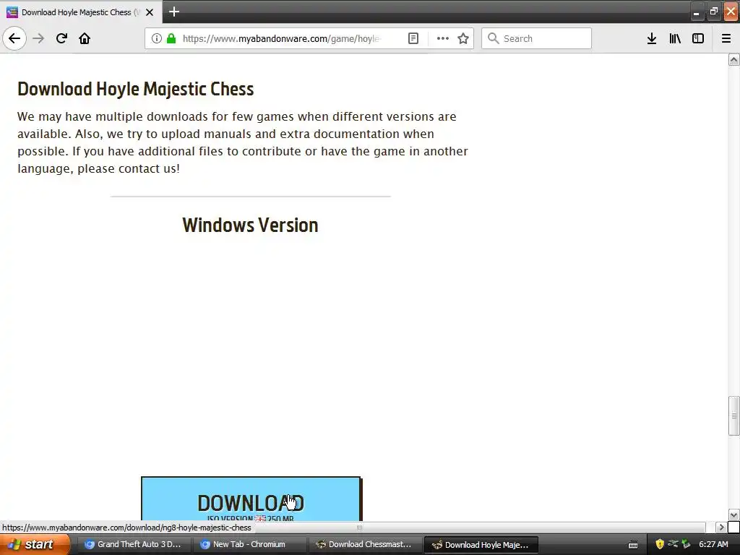740x555 pixels.
Task: Go back to the previous page
Action: [14, 38]
